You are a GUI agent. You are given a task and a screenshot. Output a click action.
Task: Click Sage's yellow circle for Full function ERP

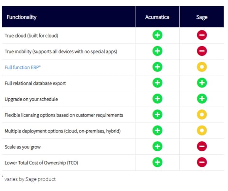pyautogui.click(x=202, y=67)
